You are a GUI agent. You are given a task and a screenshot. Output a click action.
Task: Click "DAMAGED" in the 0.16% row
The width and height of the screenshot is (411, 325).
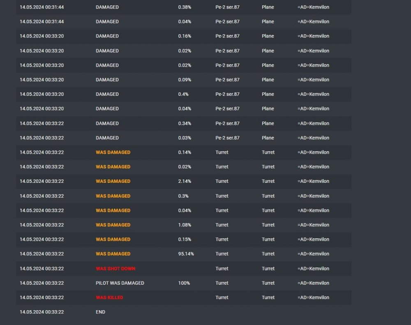107,36
